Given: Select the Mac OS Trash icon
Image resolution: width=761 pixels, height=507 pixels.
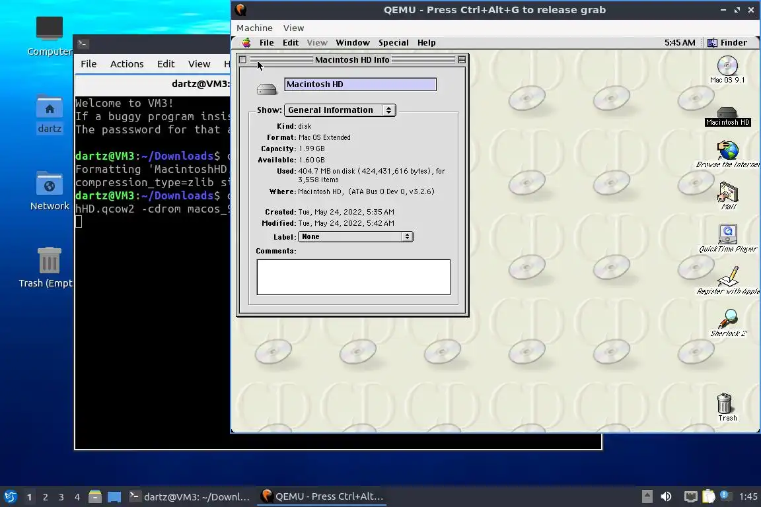Looking at the screenshot, I should tap(725, 403).
